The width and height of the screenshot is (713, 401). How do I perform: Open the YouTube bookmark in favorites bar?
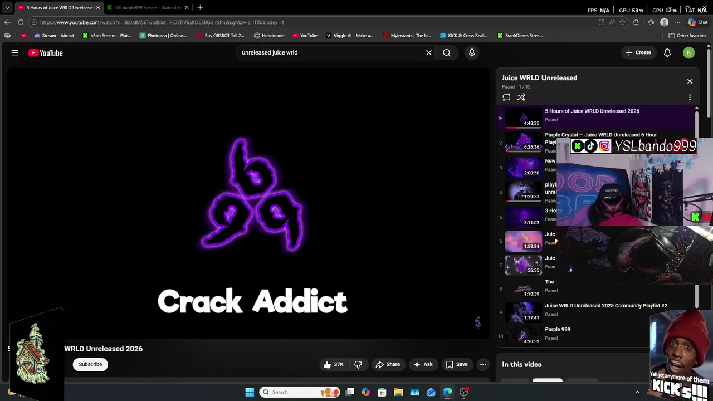click(x=305, y=36)
